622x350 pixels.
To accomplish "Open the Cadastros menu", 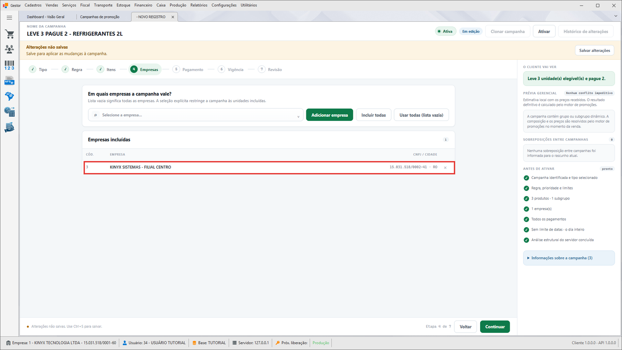I will [33, 5].
